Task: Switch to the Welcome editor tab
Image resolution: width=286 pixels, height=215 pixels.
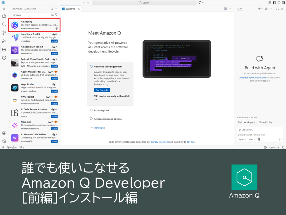Action: (x=70, y=9)
